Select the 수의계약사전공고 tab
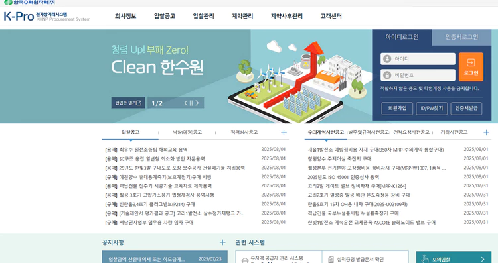 [326, 132]
